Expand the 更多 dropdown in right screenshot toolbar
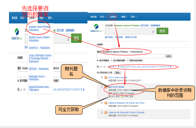 point(134,17)
